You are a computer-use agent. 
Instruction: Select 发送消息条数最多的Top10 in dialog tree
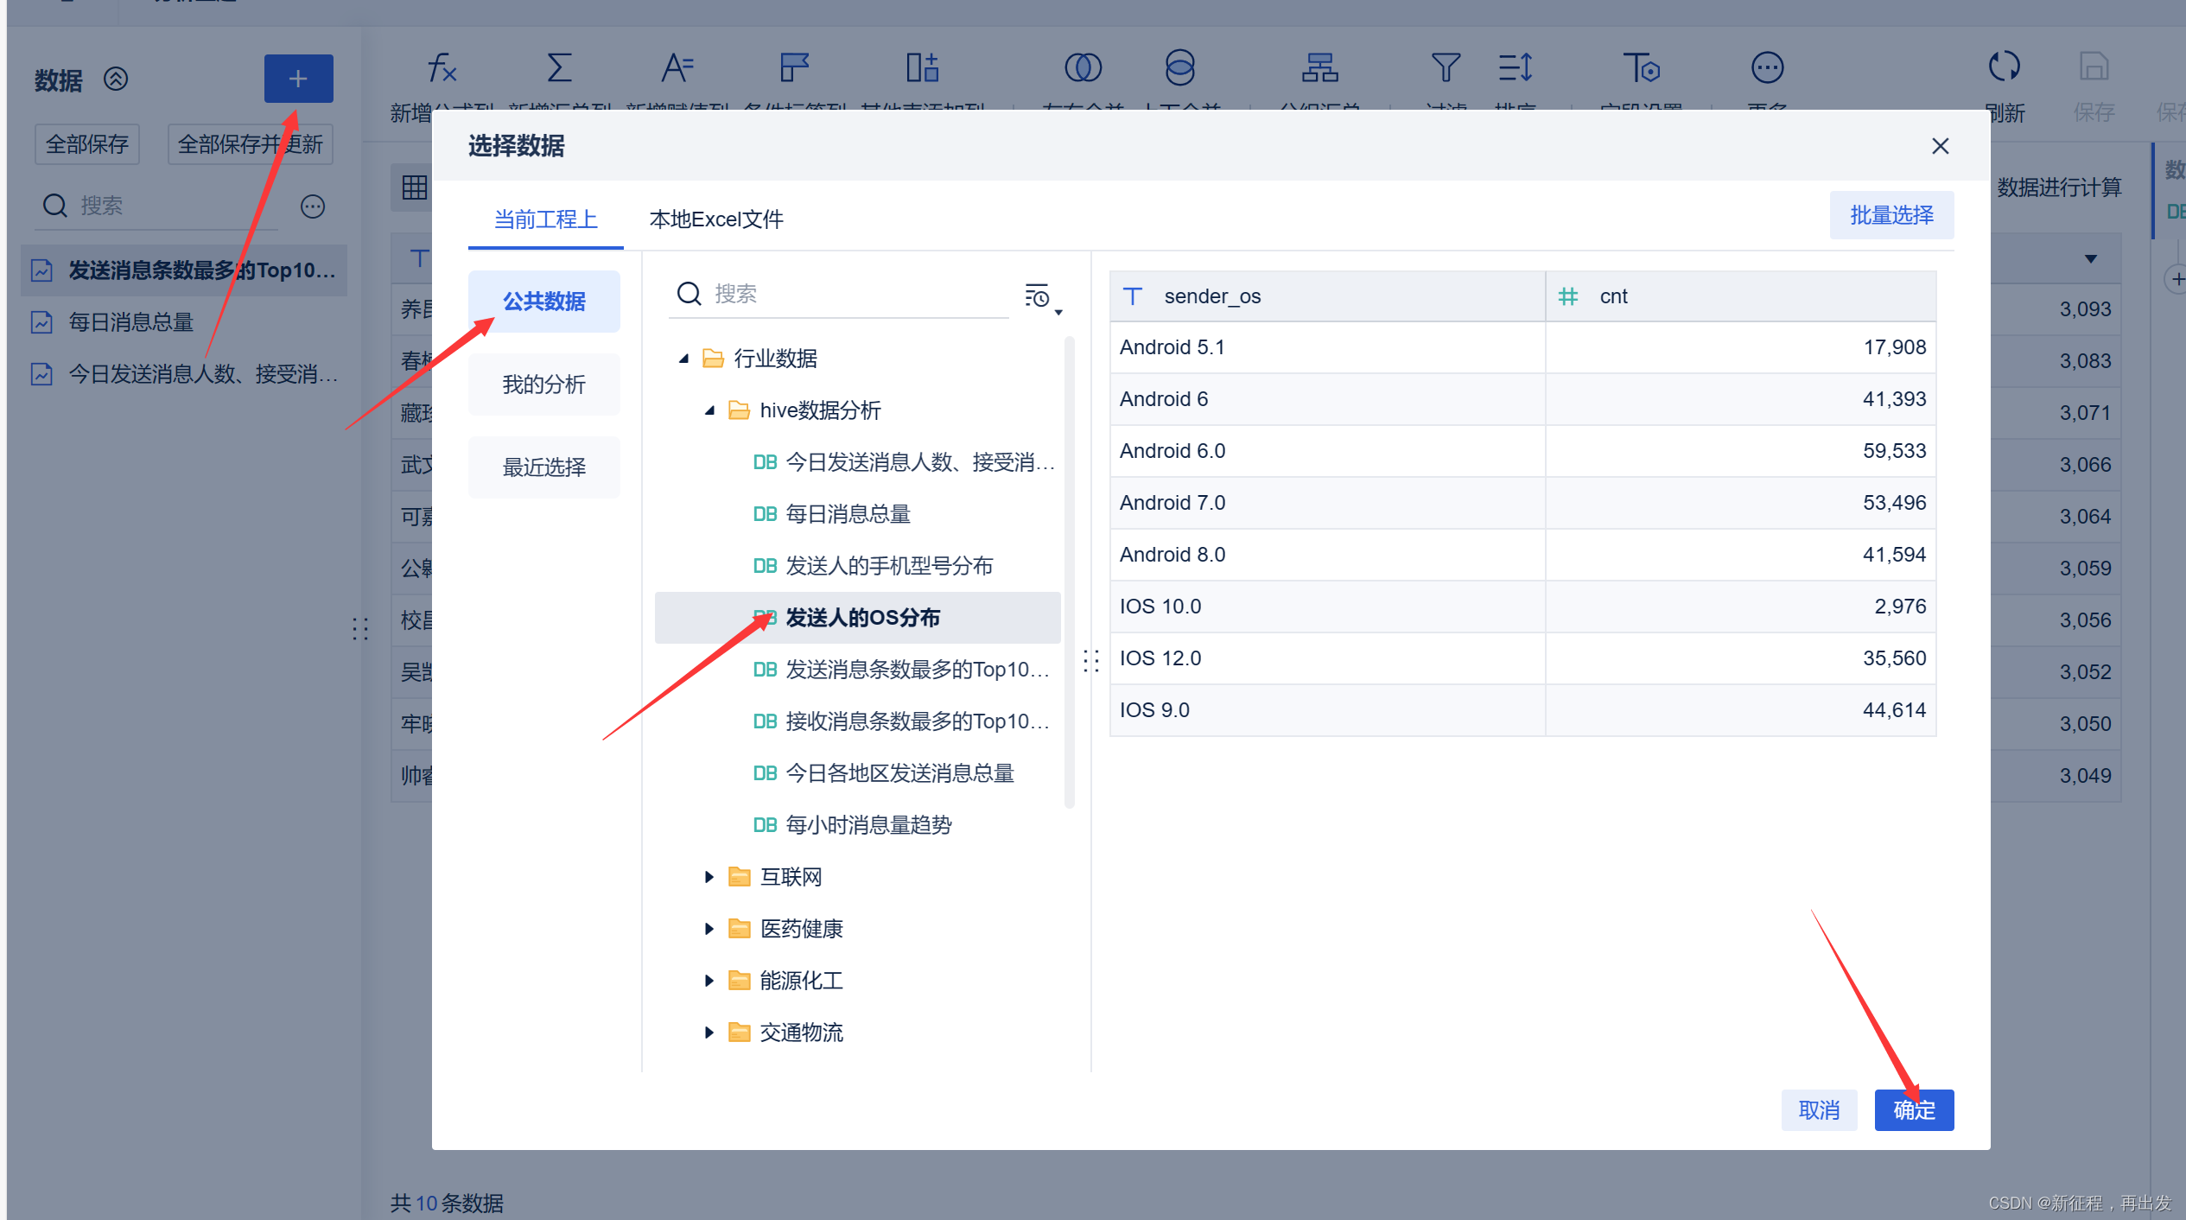[858, 670]
